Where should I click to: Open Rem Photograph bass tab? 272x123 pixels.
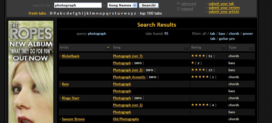coord(122,91)
